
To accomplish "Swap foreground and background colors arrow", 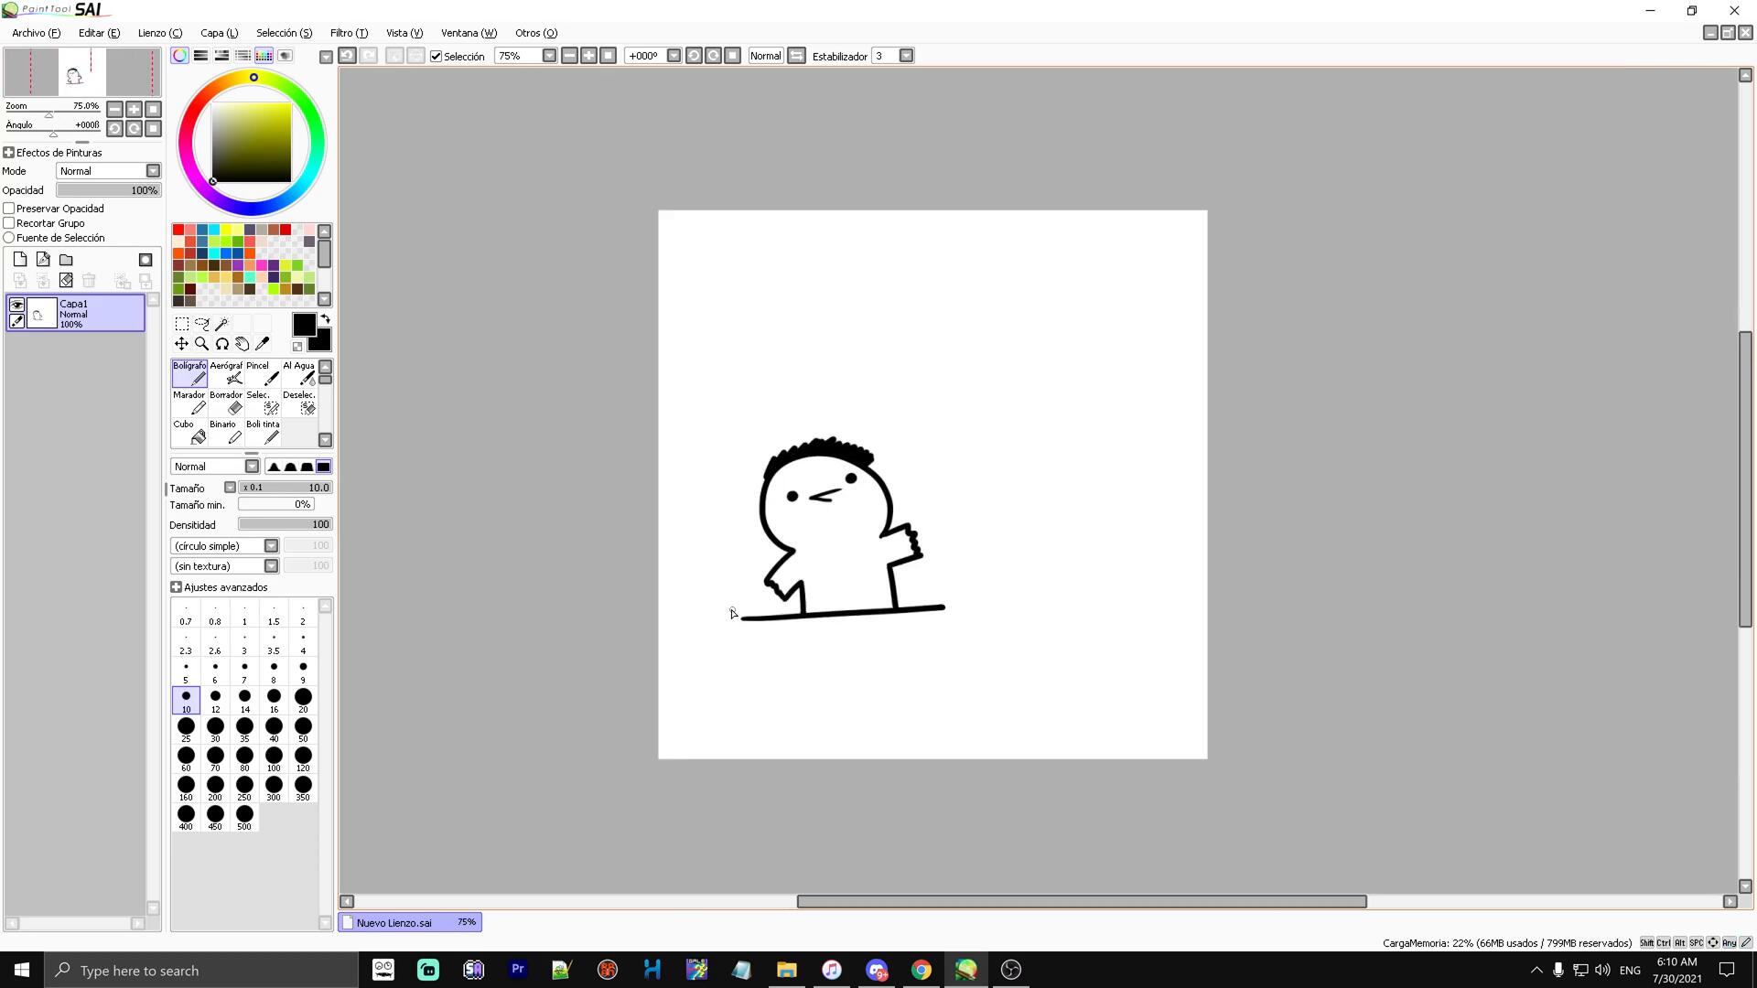I will point(325,319).
